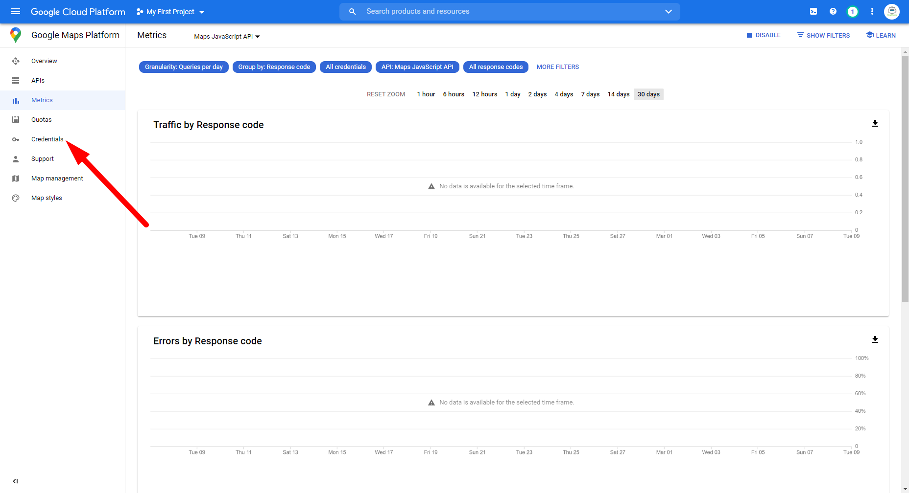
Task: Select the 30 days time range
Action: (x=648, y=94)
